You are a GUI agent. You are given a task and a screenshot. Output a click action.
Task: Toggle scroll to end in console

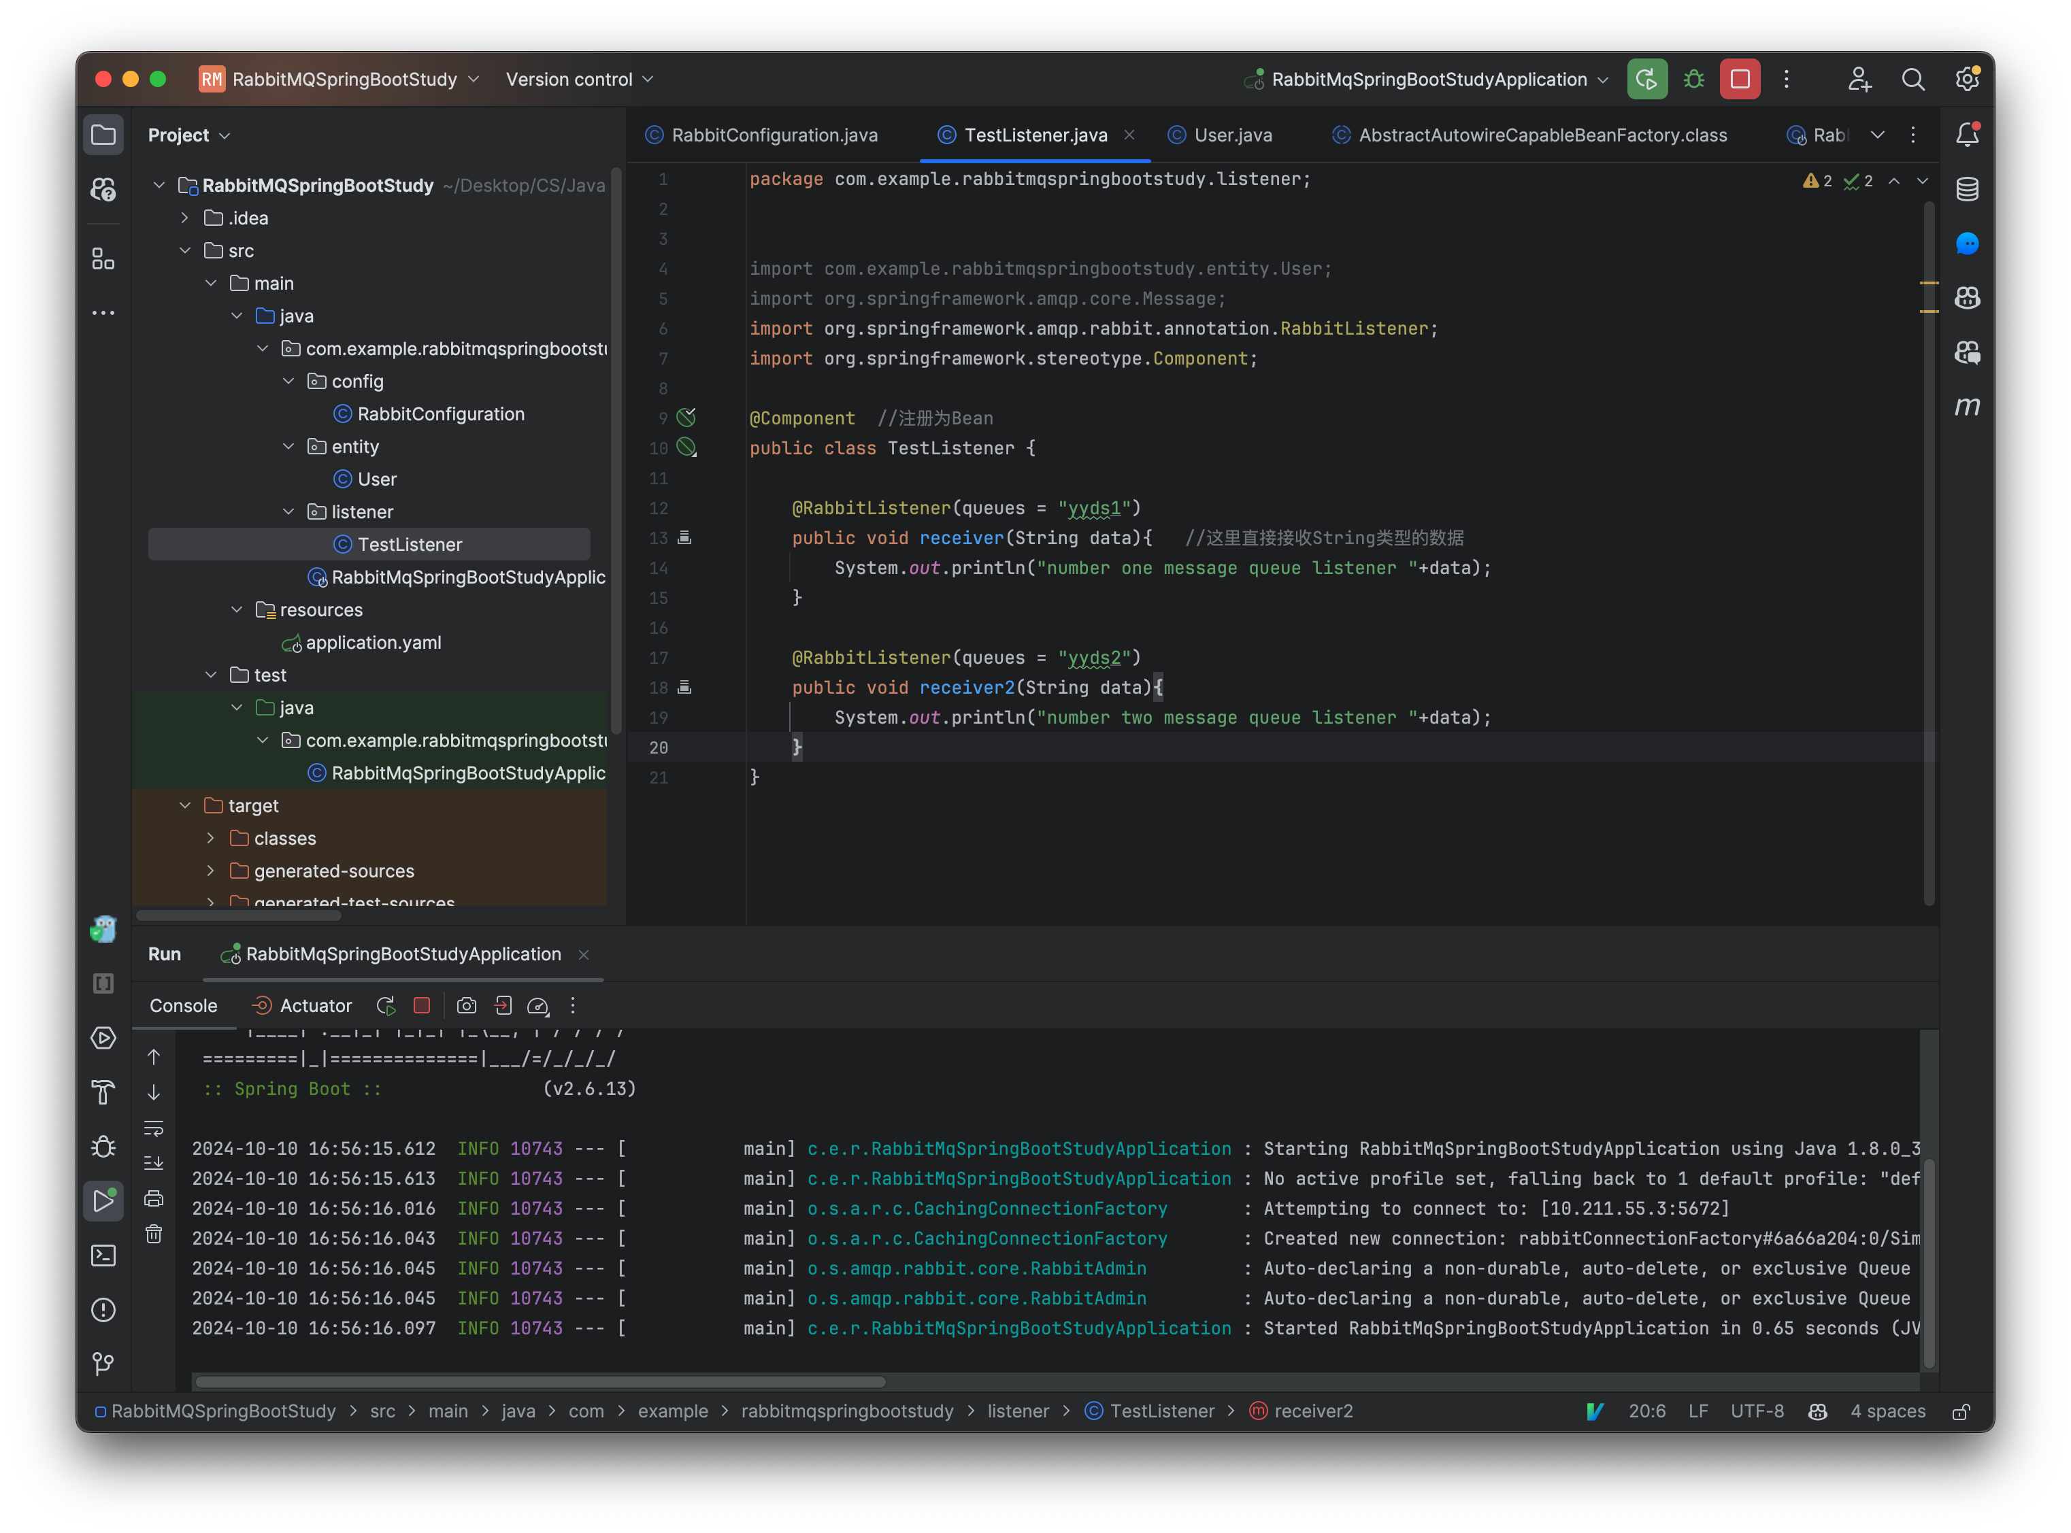[x=154, y=1163]
